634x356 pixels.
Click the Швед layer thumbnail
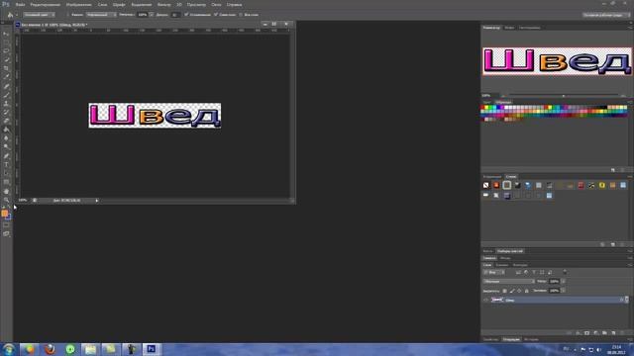coord(497,300)
